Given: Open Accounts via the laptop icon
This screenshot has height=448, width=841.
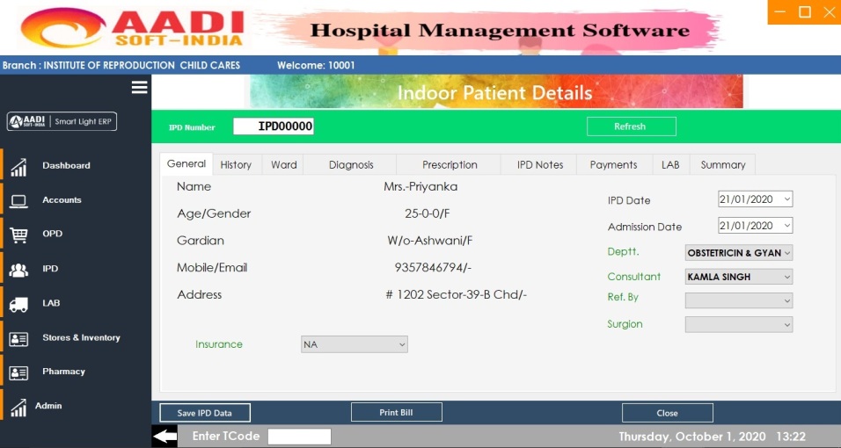Looking at the screenshot, I should coord(18,201).
